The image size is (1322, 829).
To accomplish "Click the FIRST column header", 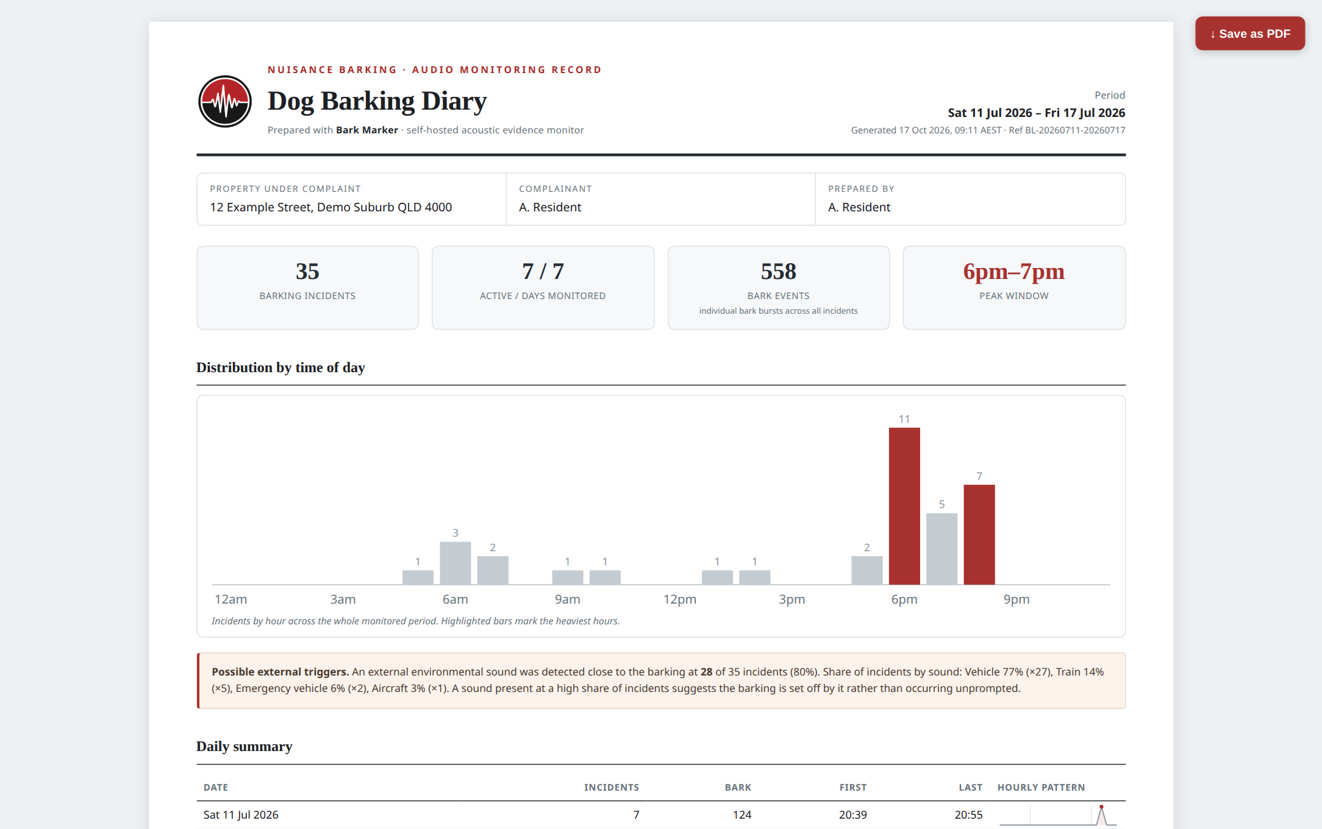I will point(853,788).
